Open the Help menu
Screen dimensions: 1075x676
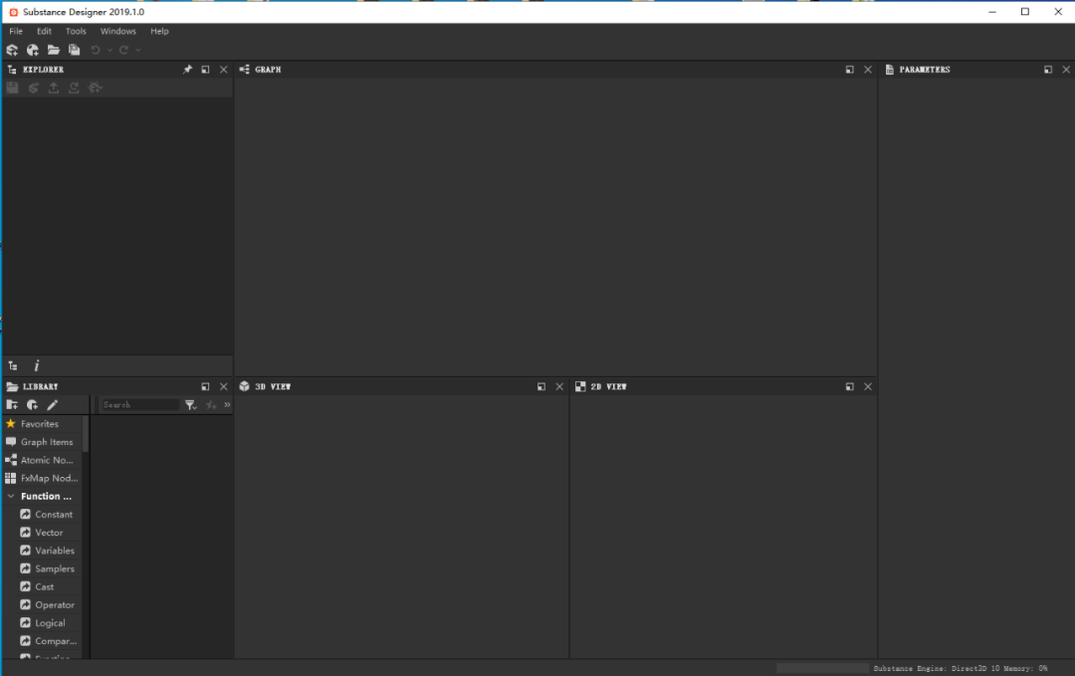click(159, 32)
